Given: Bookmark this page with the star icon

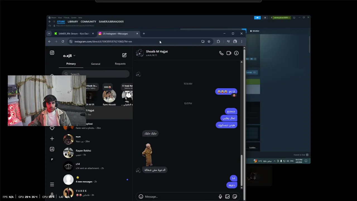Looking at the screenshot, I should point(209,42).
